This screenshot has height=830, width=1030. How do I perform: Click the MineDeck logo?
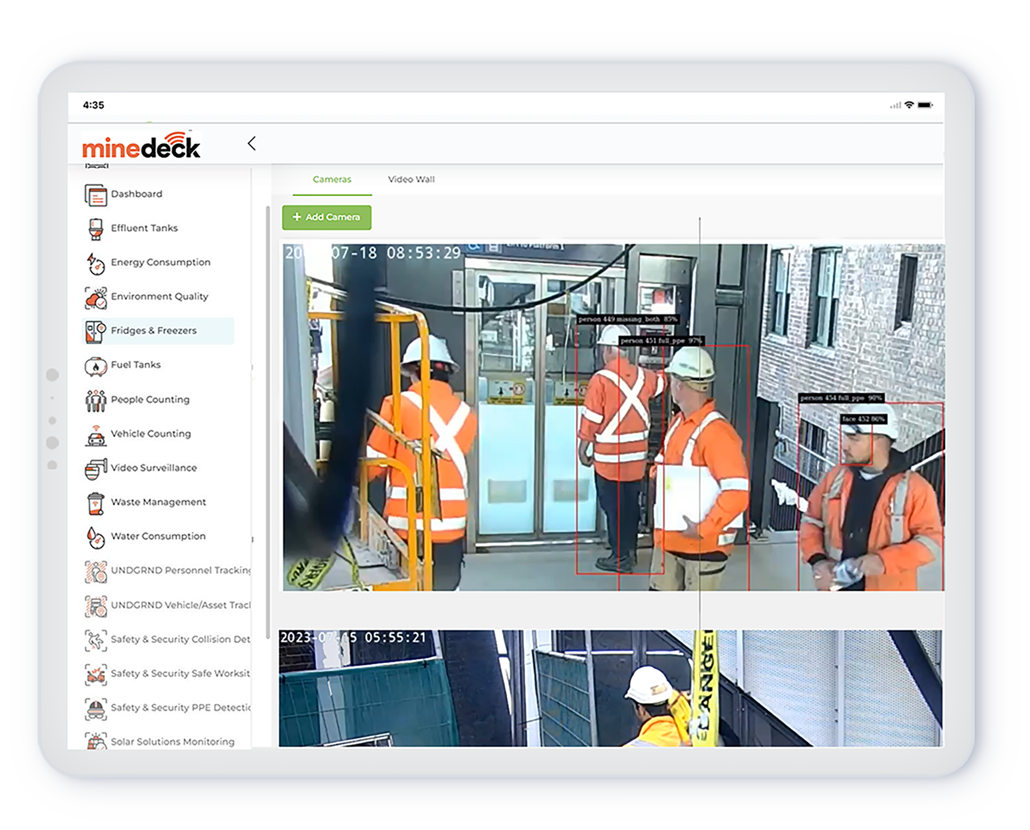coord(141,145)
